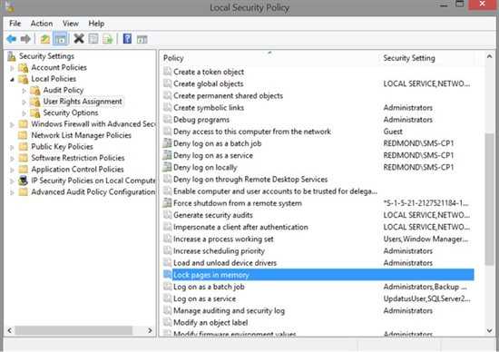The width and height of the screenshot is (499, 352).
Task: Open the View menu
Action: coord(71,24)
